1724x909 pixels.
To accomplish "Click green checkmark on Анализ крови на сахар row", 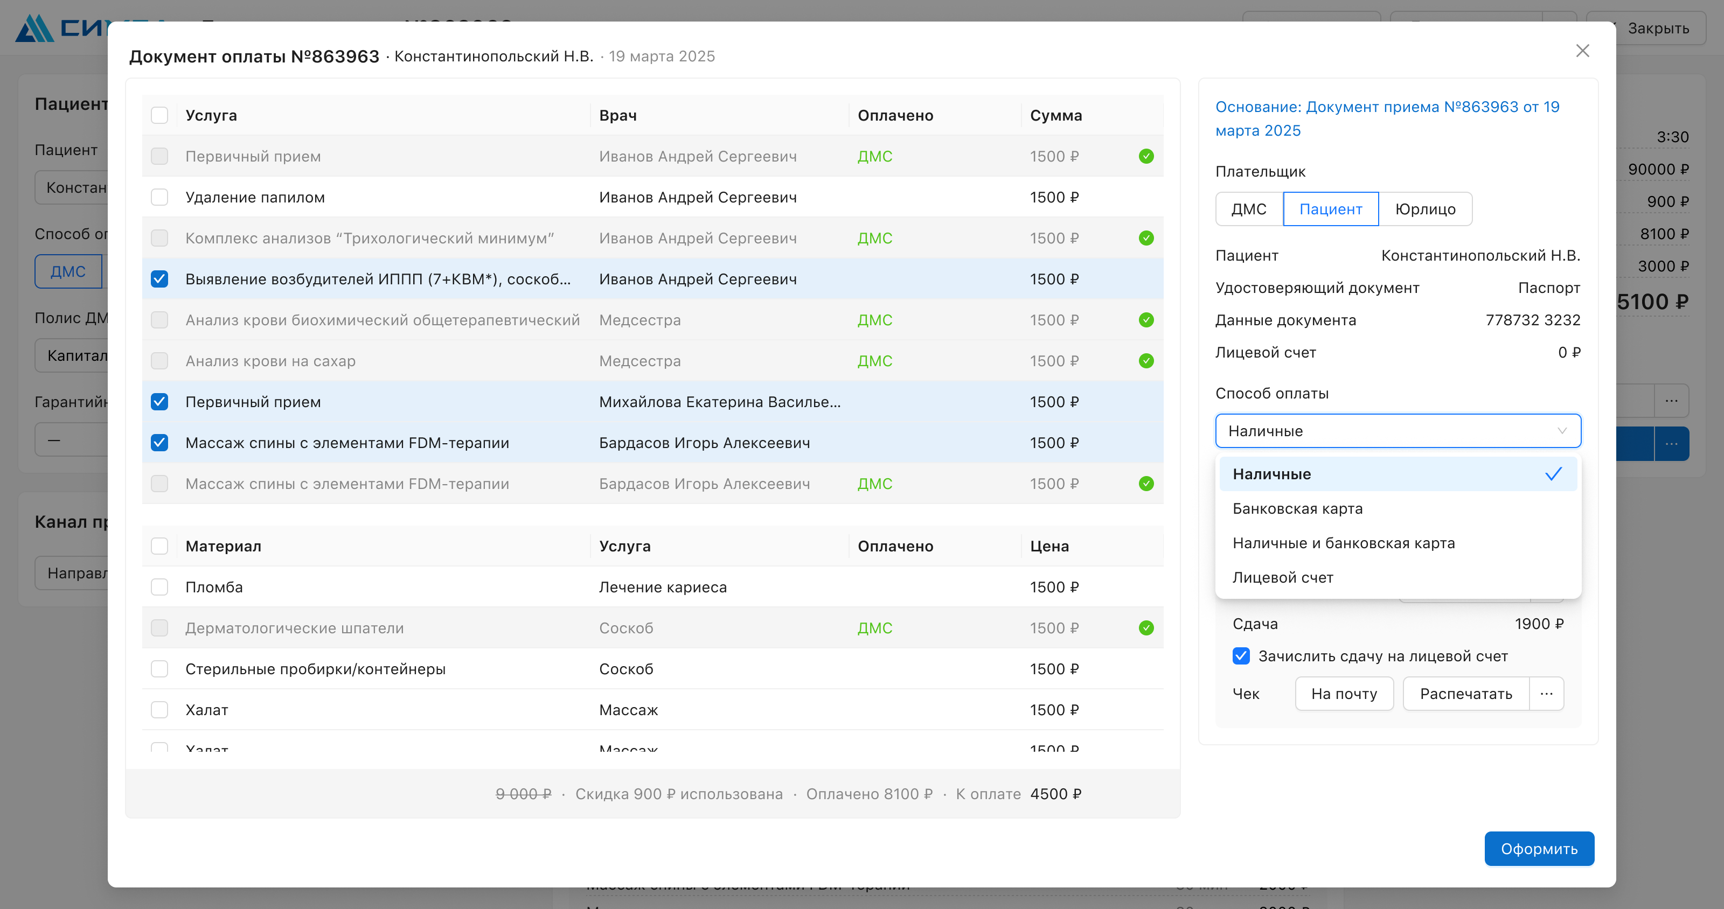I will click(1146, 361).
